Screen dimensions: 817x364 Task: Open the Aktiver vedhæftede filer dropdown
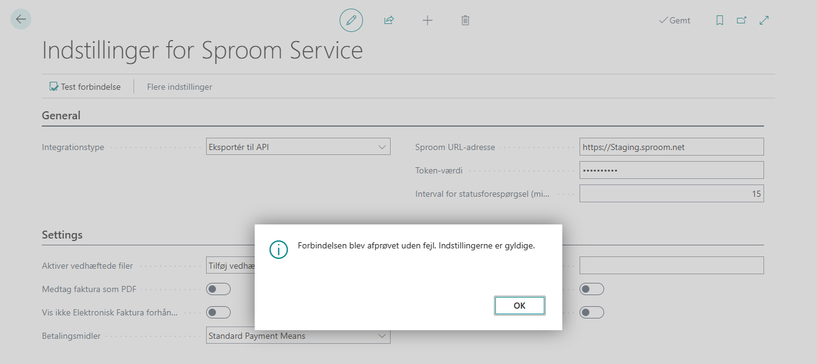pos(231,266)
